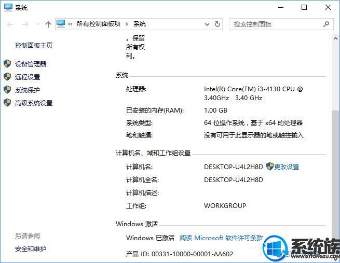Click shield icon beside 高级系统设置
Image resolution: width=340 pixels, height=263 pixels.
tap(7, 103)
